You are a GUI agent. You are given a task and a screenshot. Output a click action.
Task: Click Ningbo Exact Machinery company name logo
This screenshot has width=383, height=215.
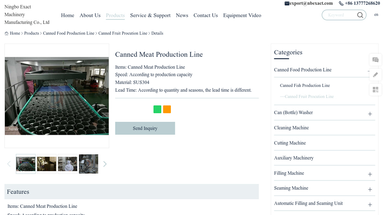[27, 15]
